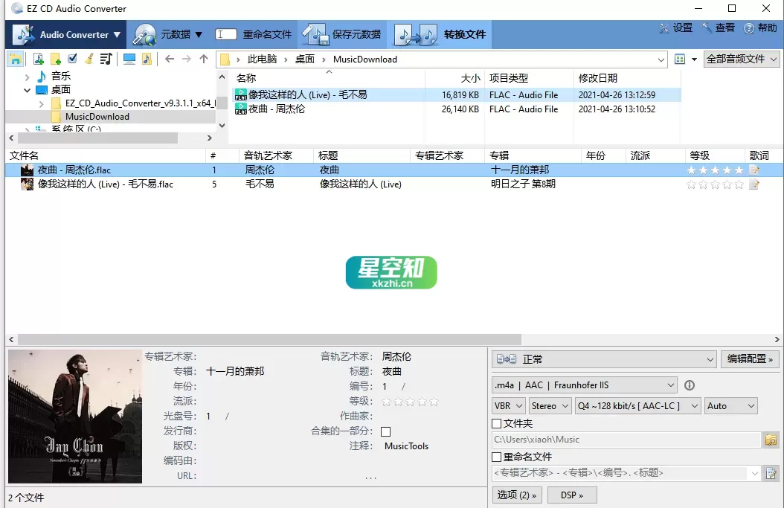The width and height of the screenshot is (784, 508).
Task: Open the Stereo channels dropdown
Action: pyautogui.click(x=550, y=405)
